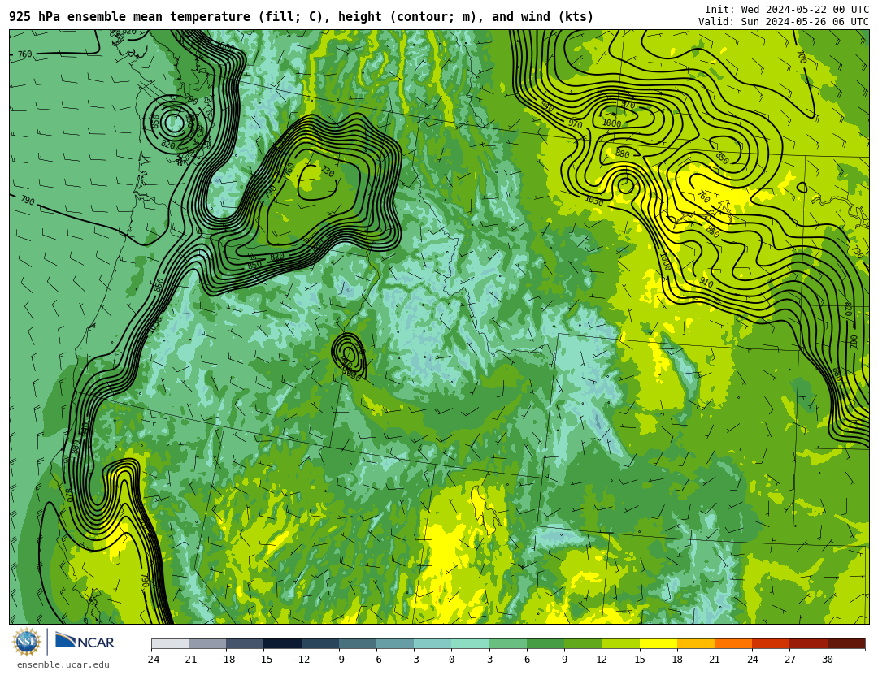The height and width of the screenshot is (675, 878).
Task: Click the 27 colorbar tick label
Action: pos(789,660)
